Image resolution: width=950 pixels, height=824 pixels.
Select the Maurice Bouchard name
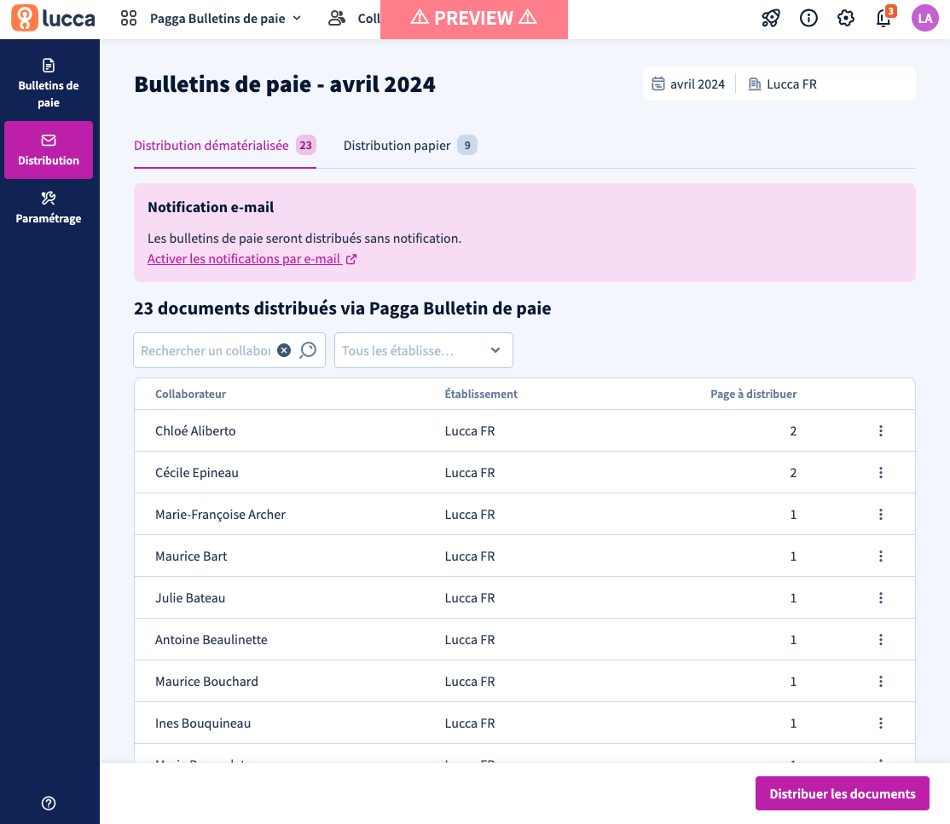pyautogui.click(x=206, y=682)
